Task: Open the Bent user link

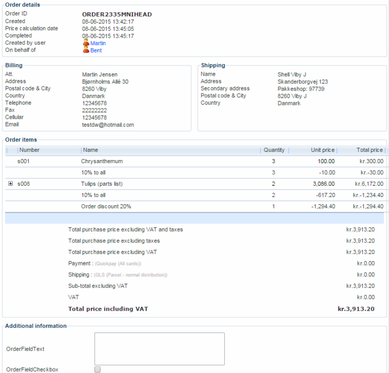Action: (96, 50)
